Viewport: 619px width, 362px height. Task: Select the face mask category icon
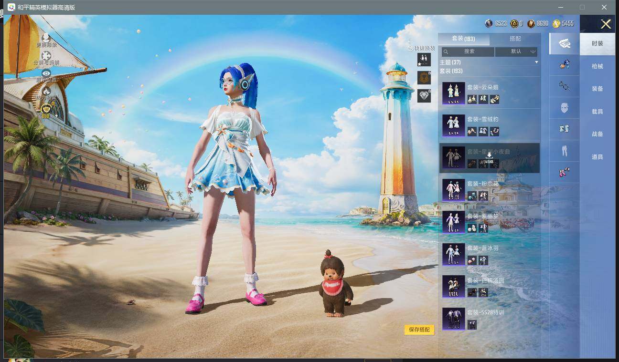(565, 108)
